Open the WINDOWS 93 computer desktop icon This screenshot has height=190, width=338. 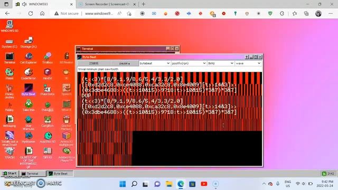(x=10, y=26)
